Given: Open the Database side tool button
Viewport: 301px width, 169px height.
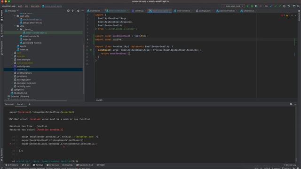Looking at the screenshot, I should [299, 15].
